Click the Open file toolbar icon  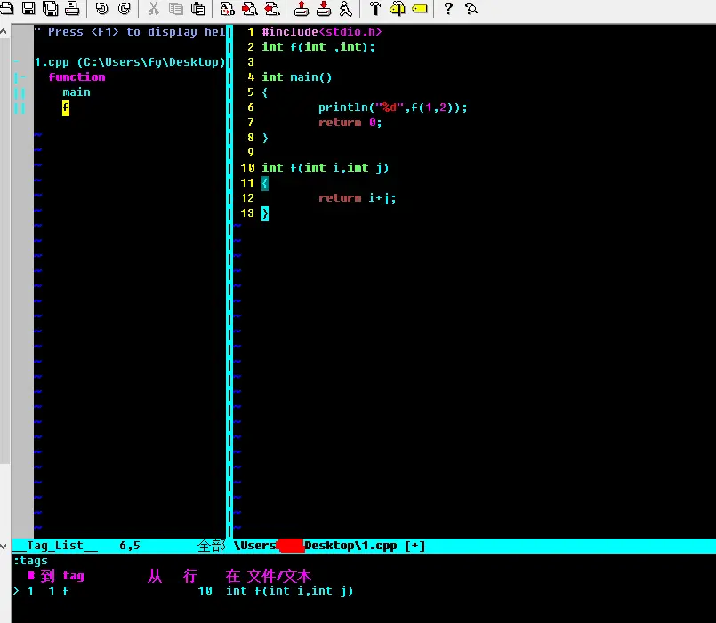pyautogui.click(x=6, y=8)
